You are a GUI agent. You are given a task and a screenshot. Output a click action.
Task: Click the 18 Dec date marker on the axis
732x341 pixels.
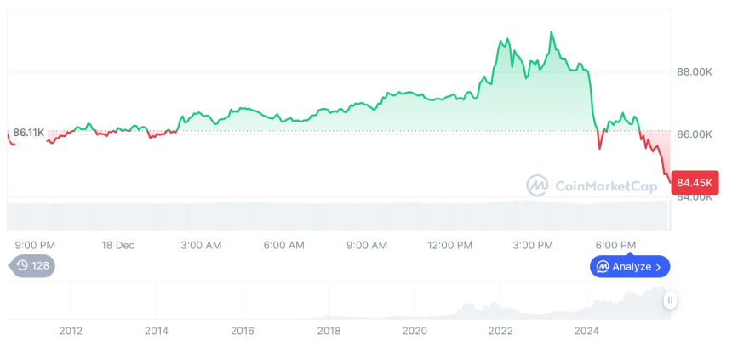click(118, 245)
